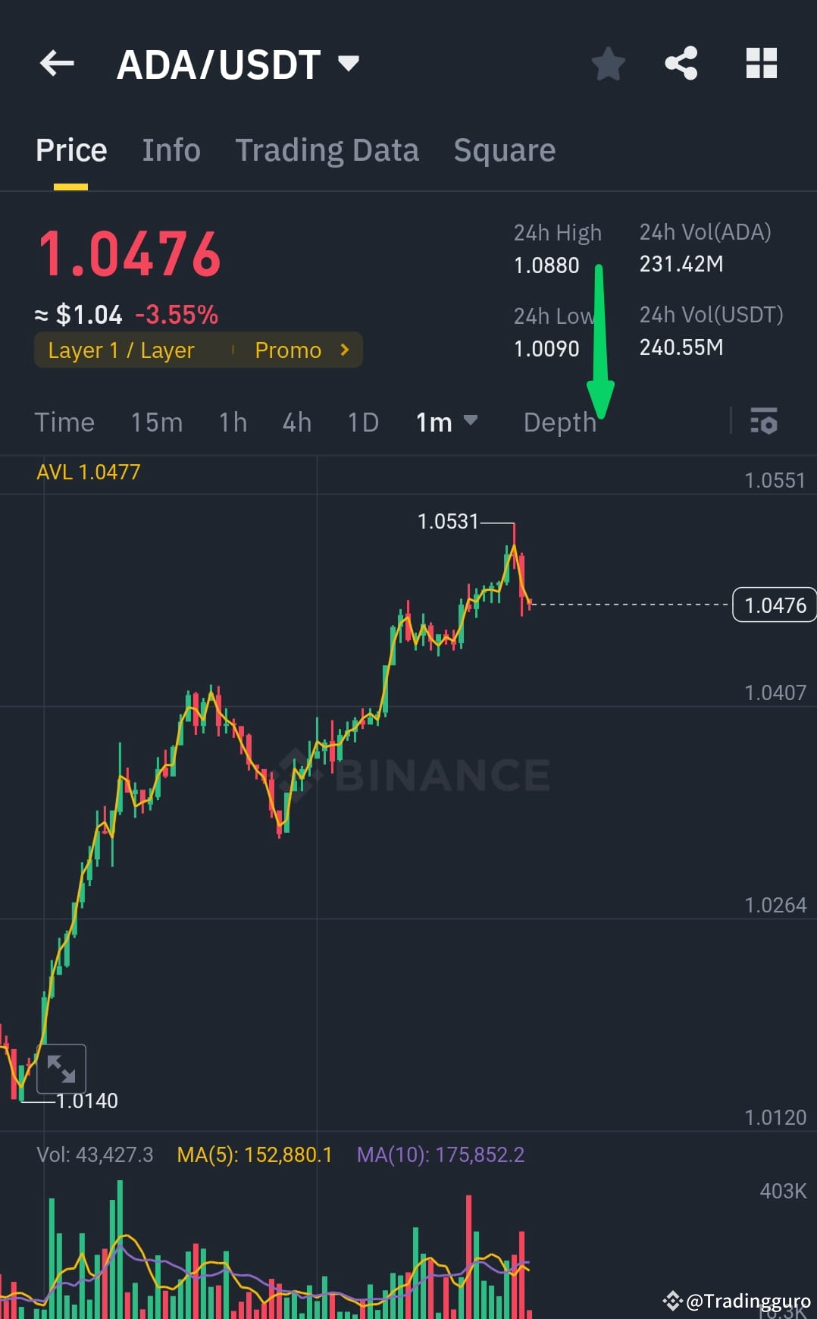Enable the 4h candle view
This screenshot has width=817, height=1319.
point(296,422)
